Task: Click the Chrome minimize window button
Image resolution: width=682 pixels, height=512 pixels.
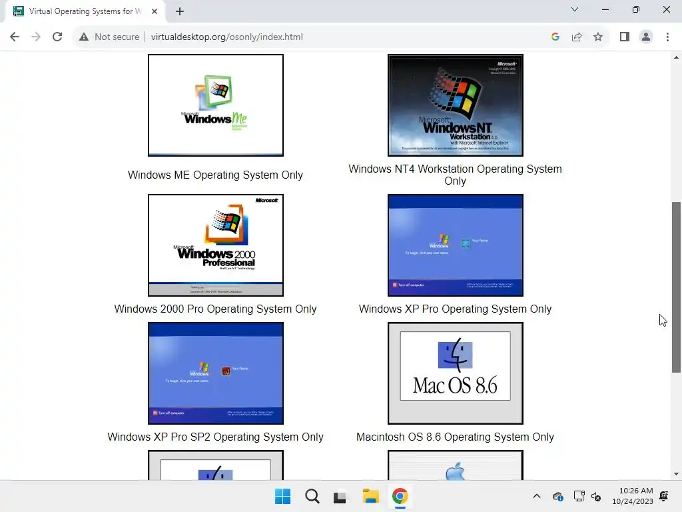Action: tap(605, 9)
